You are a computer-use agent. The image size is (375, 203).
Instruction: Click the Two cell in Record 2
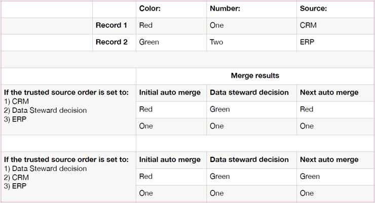[216, 42]
